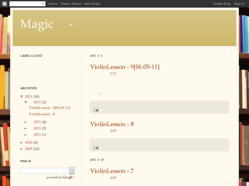This screenshot has height=186, width=249.
Task: Open the 2010 archive link
Action: tap(28, 142)
